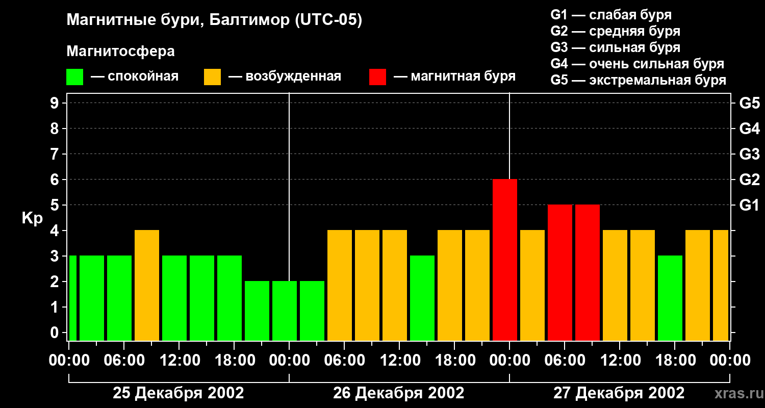Select the 'G2 — средняя буря' description
Screen dimensions: 765x408
coord(615,31)
